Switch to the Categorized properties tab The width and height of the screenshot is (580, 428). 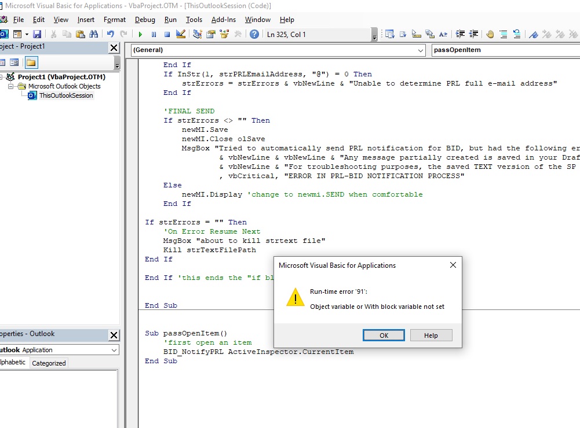(x=49, y=363)
